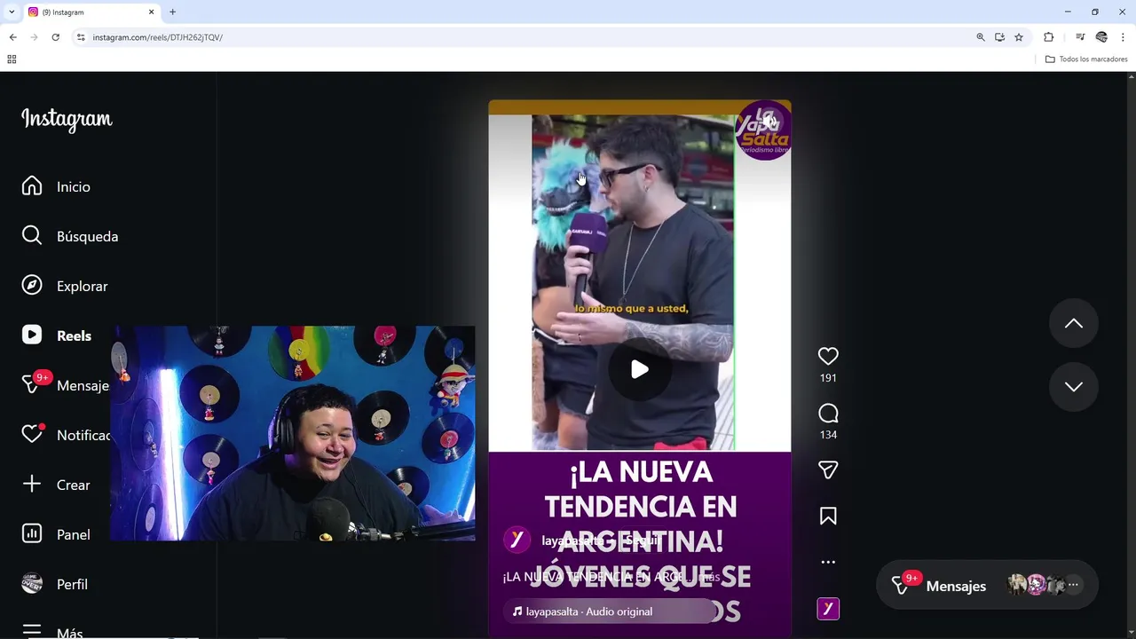Open zoom magnifier in address bar
This screenshot has width=1136, height=639.
coord(981,37)
